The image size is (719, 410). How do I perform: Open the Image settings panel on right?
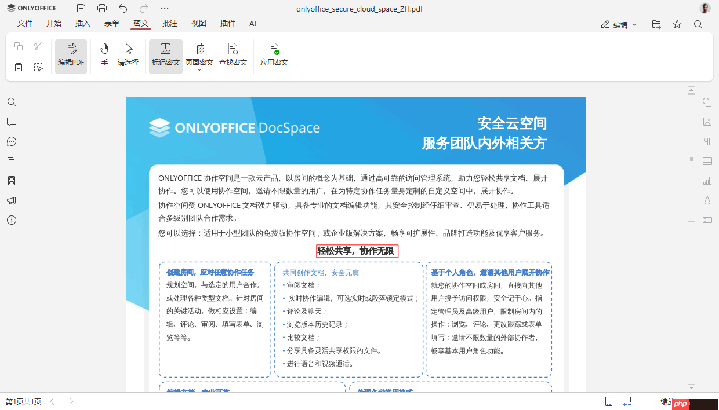(707, 122)
